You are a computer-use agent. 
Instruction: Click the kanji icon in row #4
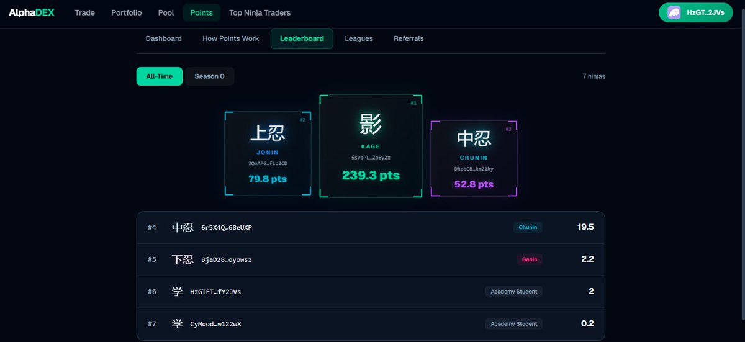(x=183, y=227)
